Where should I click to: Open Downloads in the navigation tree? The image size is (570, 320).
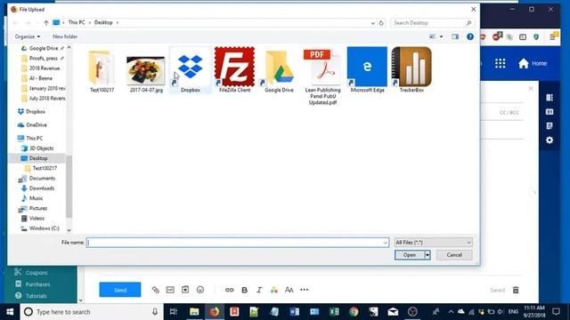click(x=42, y=188)
